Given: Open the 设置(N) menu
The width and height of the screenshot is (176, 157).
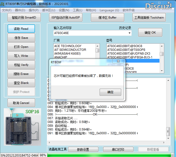Looking at the screenshot, I should click(64, 10).
